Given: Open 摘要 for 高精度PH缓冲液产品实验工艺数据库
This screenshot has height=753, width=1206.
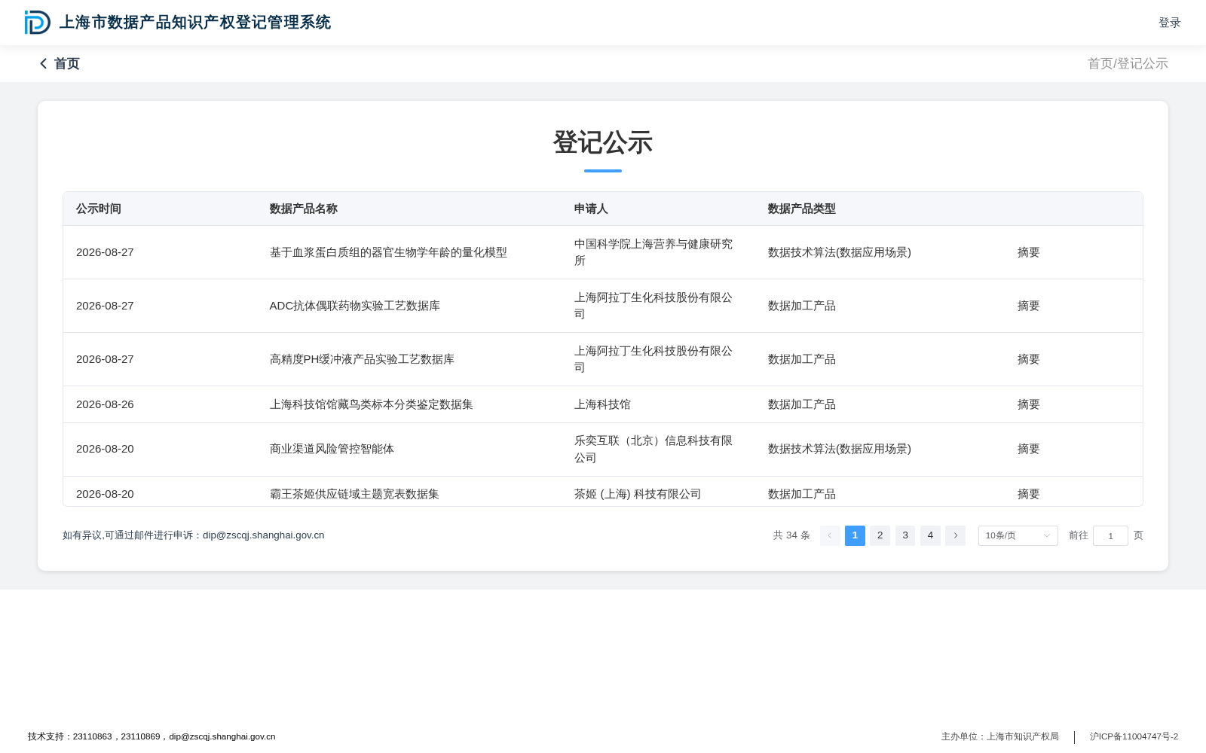Looking at the screenshot, I should (x=1028, y=359).
